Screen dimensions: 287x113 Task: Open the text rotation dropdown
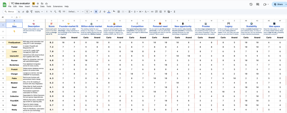click(x=147, y=12)
